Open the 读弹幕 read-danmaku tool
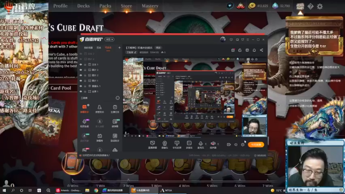Image resolution: width=345 pixels, height=194 pixels. tap(115, 123)
